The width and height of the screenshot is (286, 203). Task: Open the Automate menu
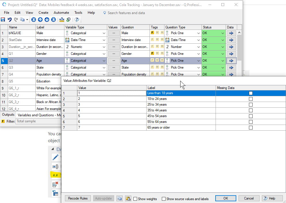pos(61,13)
